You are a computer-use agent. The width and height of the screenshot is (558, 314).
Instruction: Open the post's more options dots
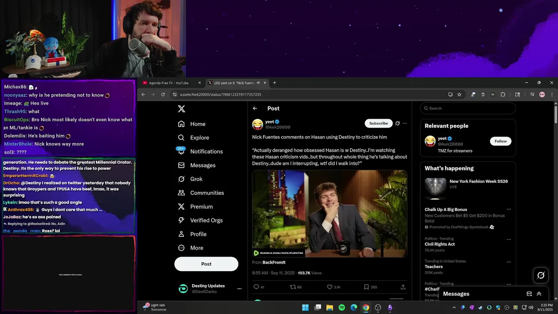[405, 123]
